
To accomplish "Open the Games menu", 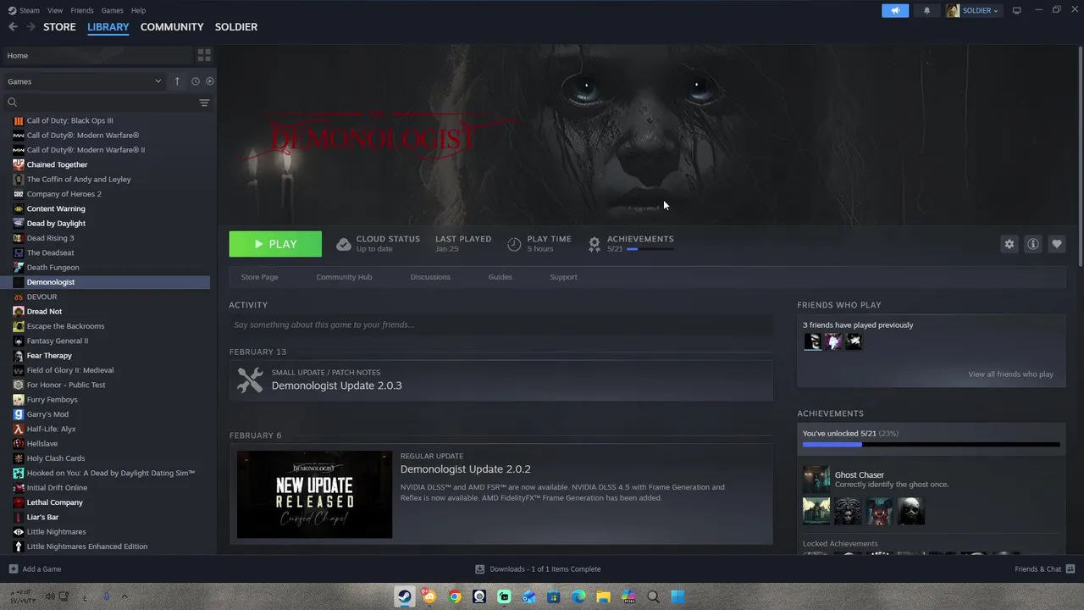I will (112, 10).
